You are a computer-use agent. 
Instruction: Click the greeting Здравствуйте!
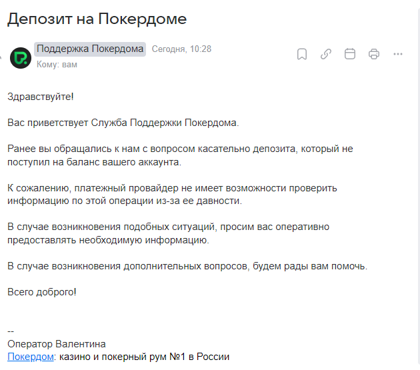click(x=41, y=97)
